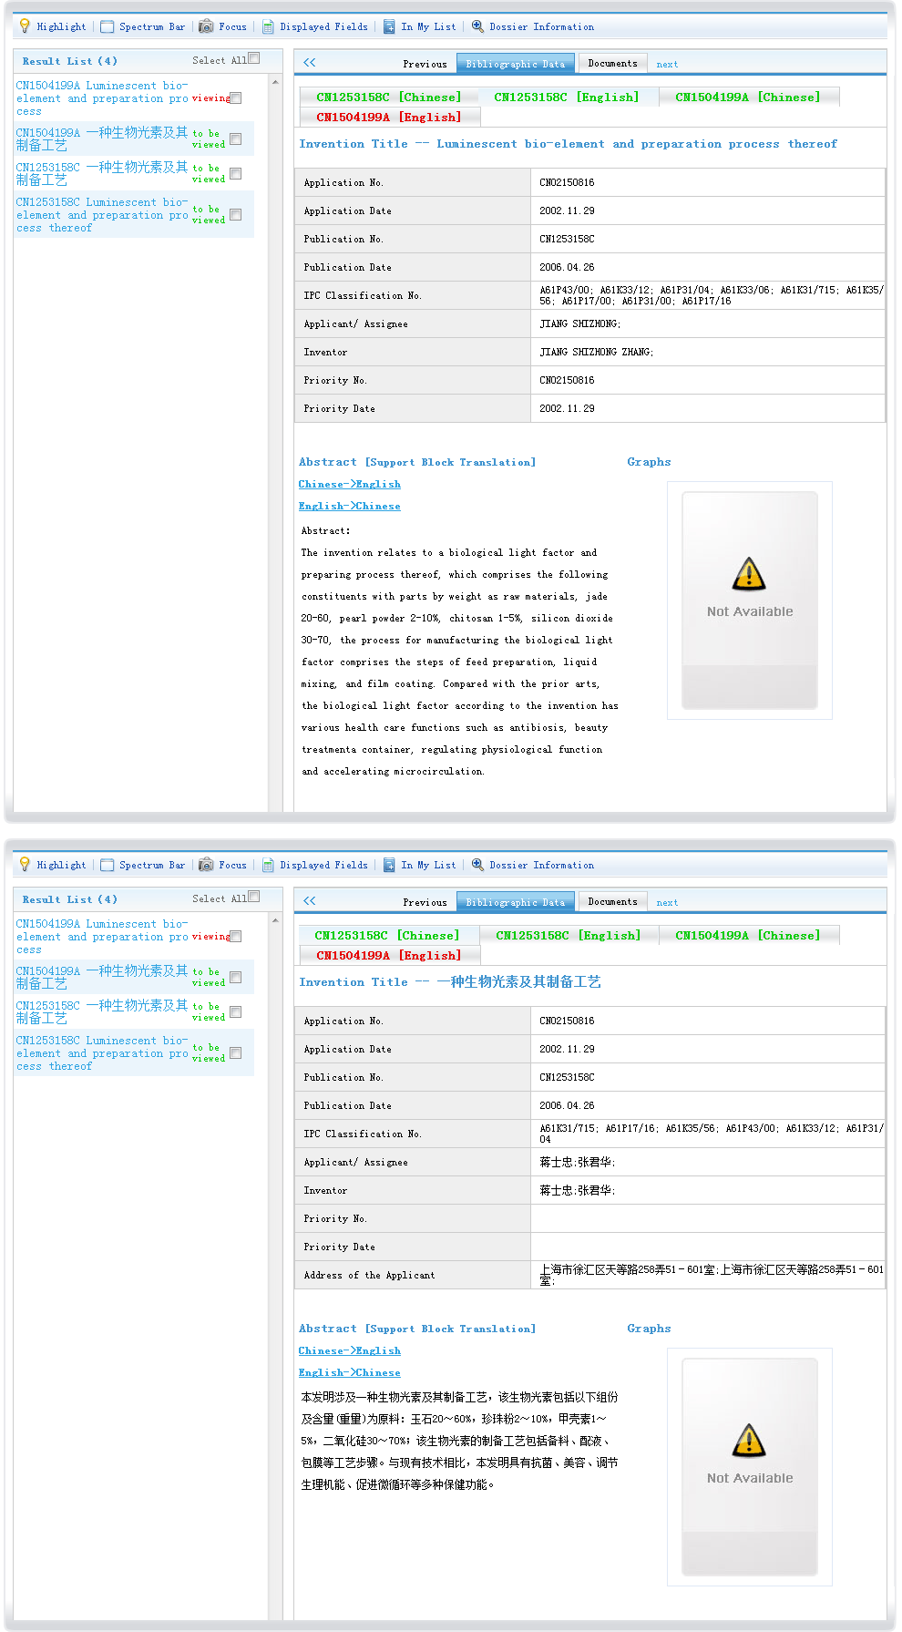Click English->Chinese link above the Chinese abstract
This screenshot has width=902, height=1632.
click(x=349, y=1372)
